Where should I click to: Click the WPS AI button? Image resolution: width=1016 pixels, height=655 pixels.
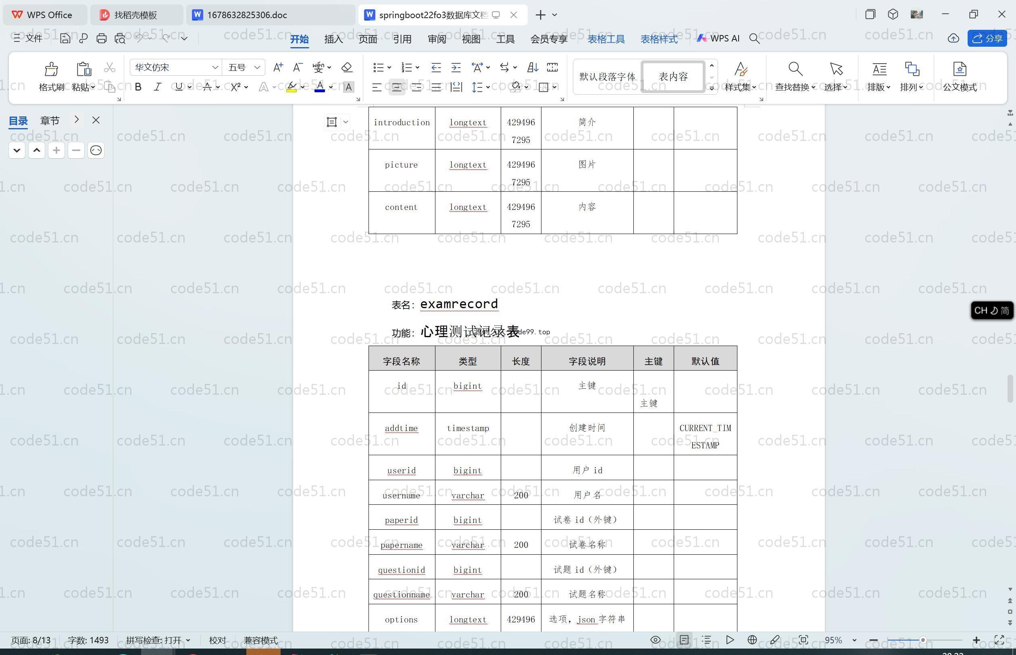point(718,38)
